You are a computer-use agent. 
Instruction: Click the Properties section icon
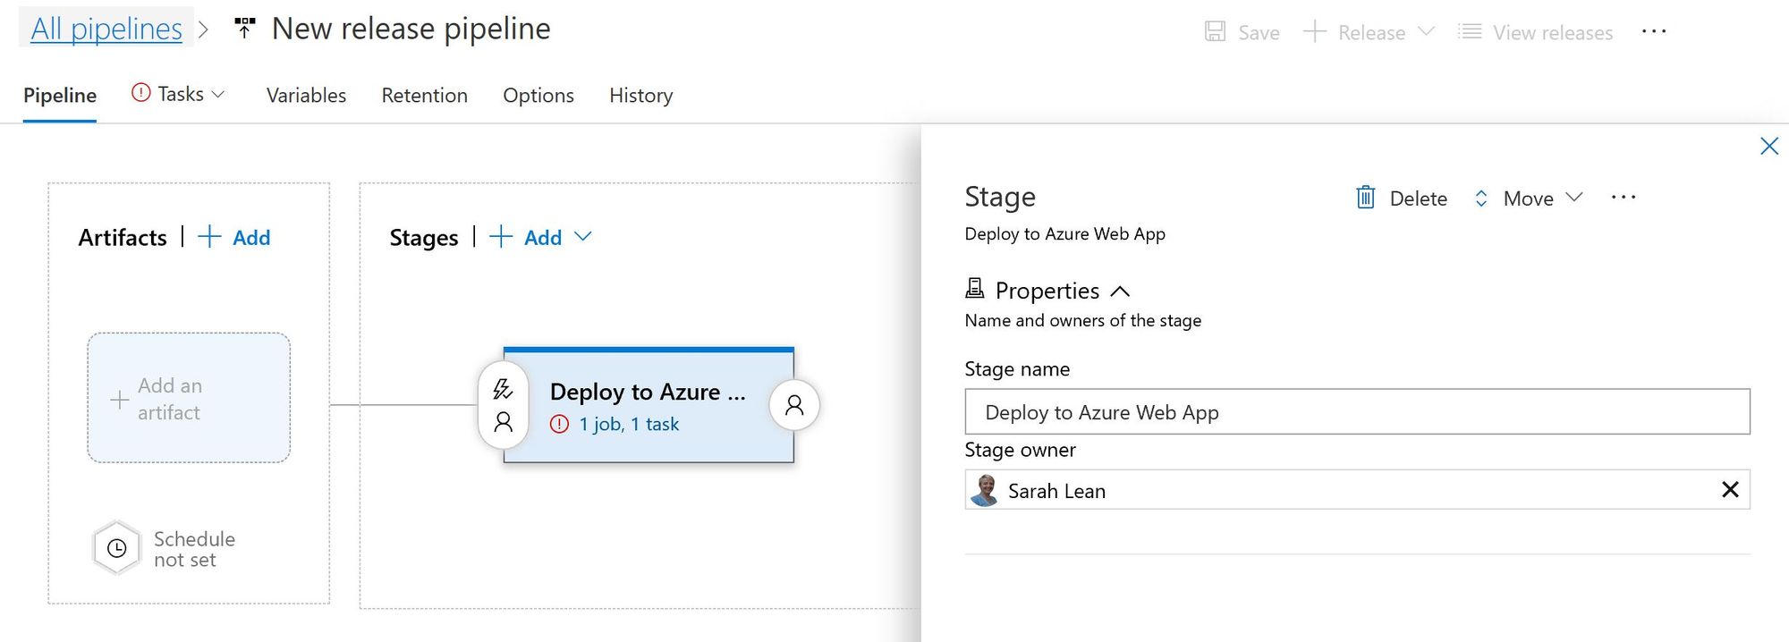pos(975,289)
